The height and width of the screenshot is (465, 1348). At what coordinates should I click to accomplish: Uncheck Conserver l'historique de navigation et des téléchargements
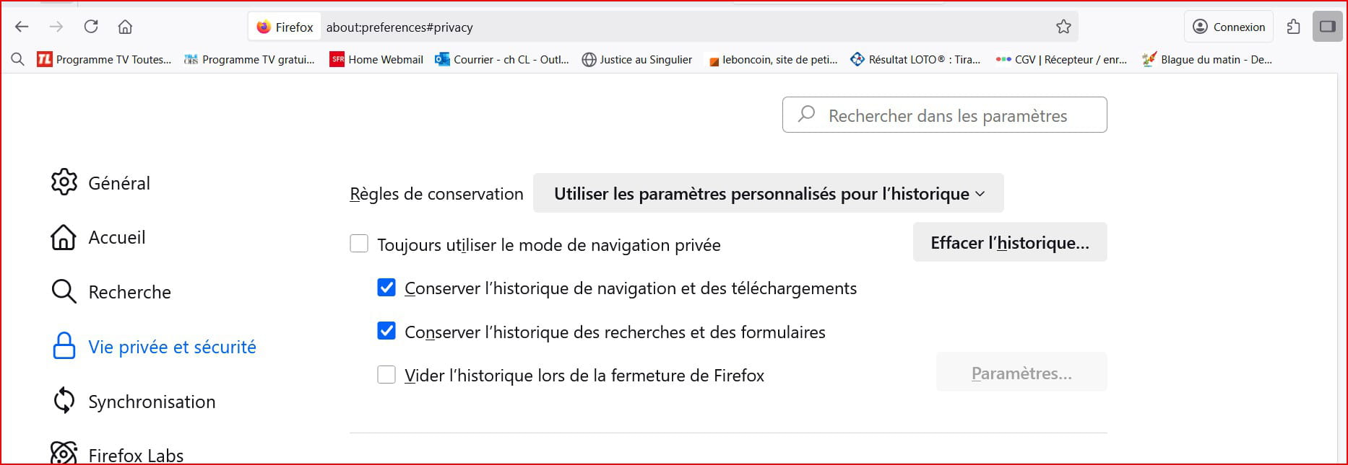(386, 288)
